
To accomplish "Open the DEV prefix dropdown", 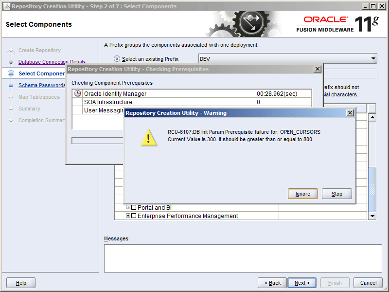I will coord(287,58).
